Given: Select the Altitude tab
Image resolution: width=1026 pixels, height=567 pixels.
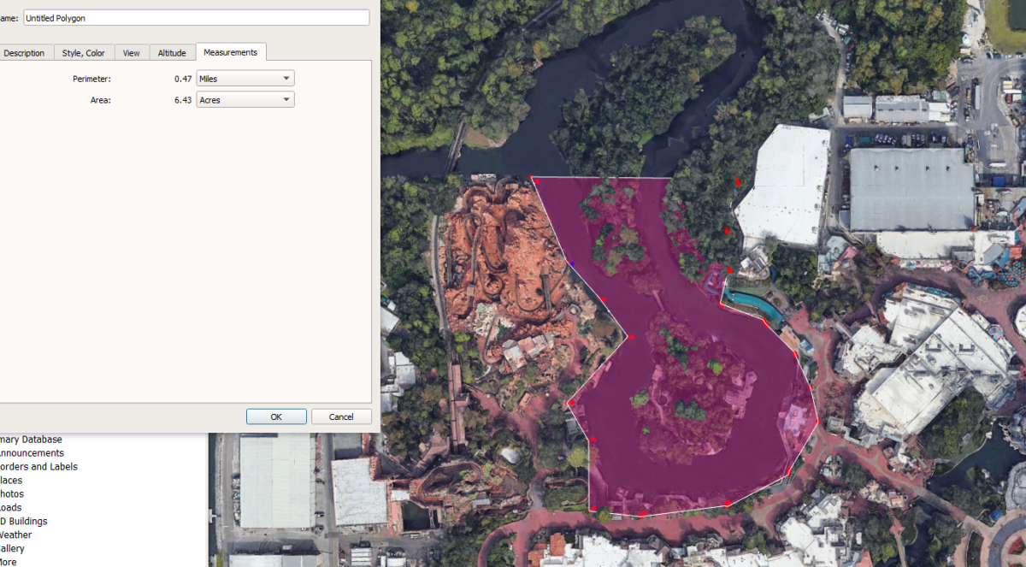Looking at the screenshot, I should tap(172, 52).
